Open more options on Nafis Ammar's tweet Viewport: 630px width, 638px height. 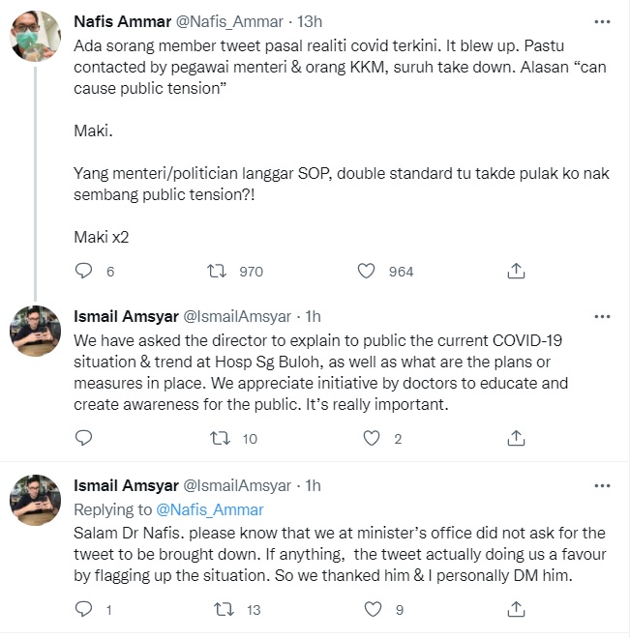click(602, 22)
